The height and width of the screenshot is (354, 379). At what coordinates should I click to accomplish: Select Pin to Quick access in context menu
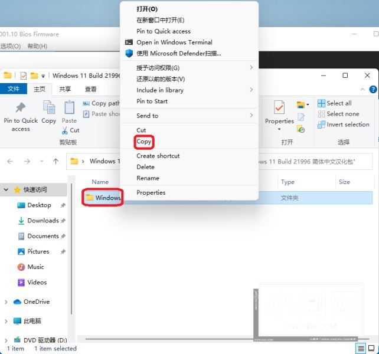pos(189,31)
